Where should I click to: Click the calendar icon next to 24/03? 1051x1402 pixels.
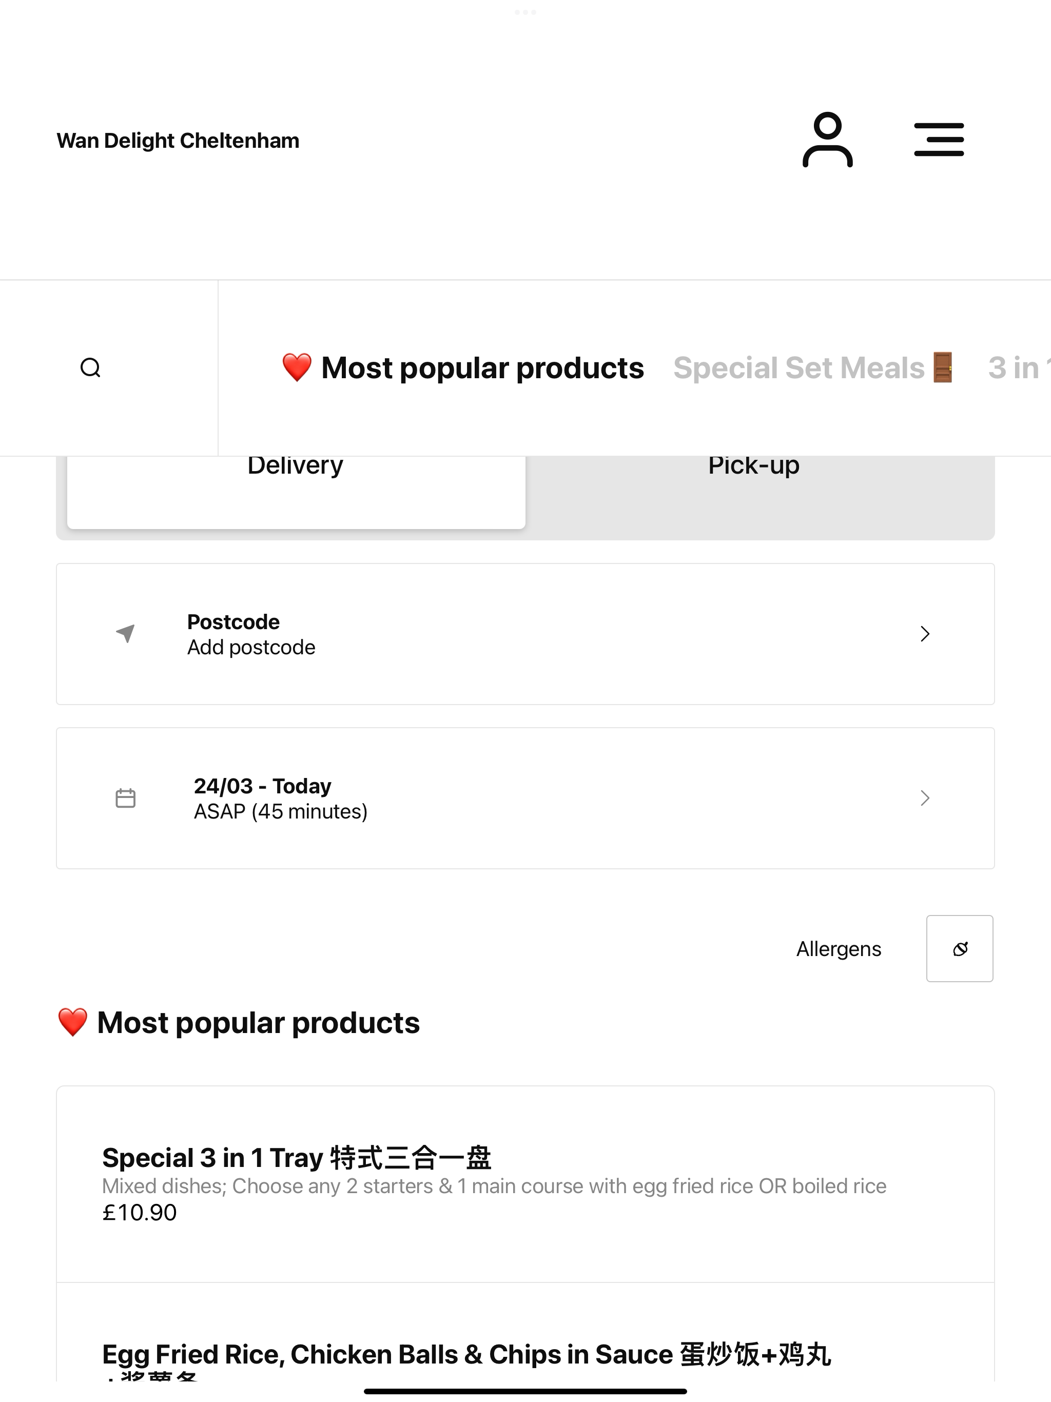click(126, 798)
